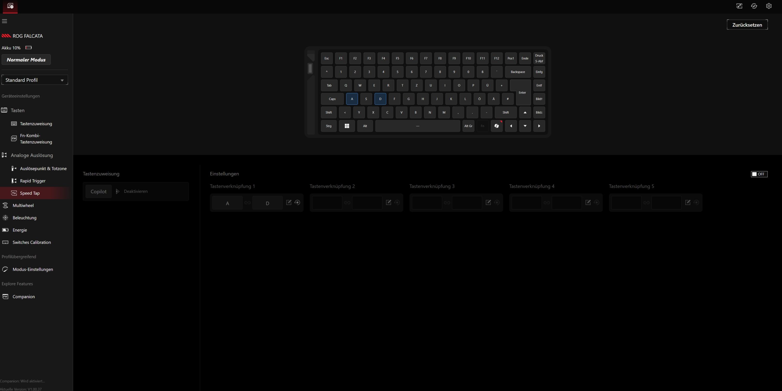The height and width of the screenshot is (391, 782).
Task: Click the Windows logo key on the keyboard layout
Action: point(347,126)
